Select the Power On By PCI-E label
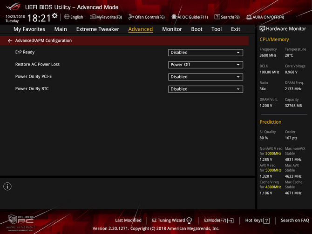 click(x=34, y=77)
